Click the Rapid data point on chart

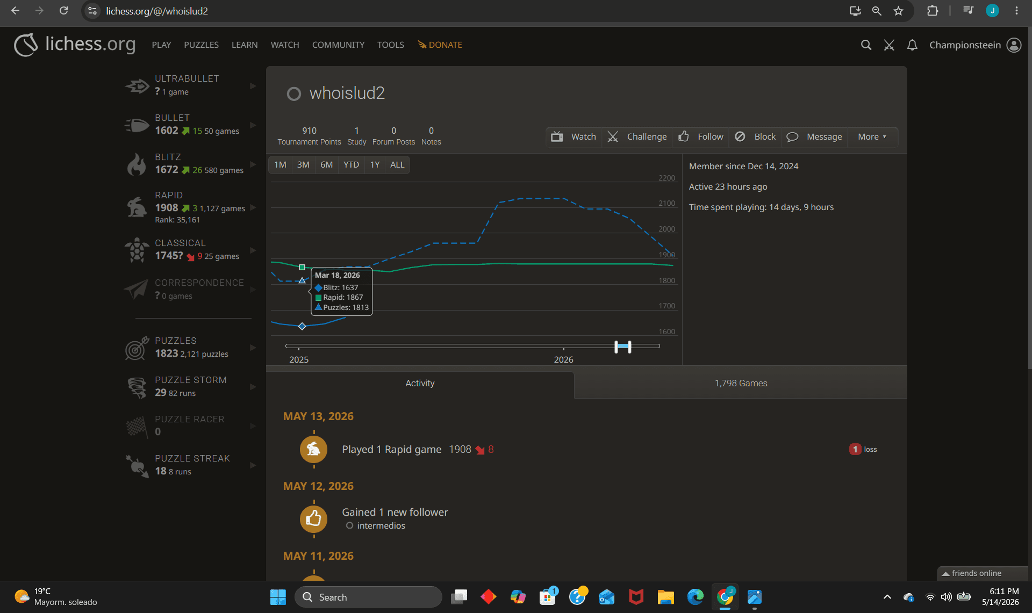(x=302, y=267)
